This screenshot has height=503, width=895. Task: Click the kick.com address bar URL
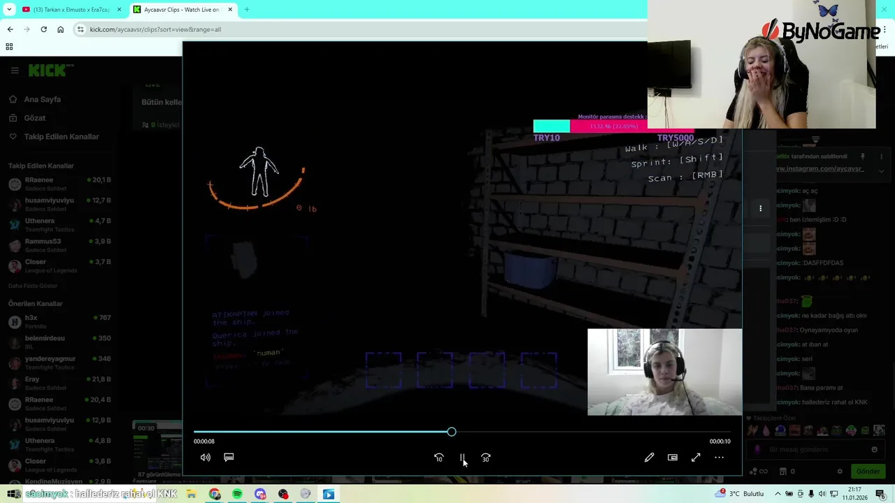(x=155, y=29)
